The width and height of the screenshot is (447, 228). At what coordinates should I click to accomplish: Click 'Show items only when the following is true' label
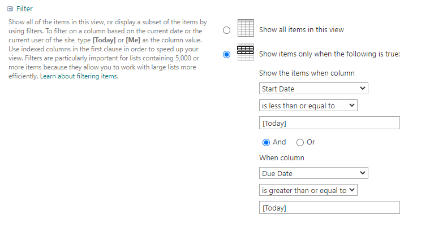(x=329, y=54)
